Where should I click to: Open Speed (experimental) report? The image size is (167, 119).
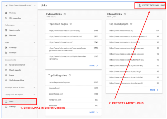click(x=17, y=65)
